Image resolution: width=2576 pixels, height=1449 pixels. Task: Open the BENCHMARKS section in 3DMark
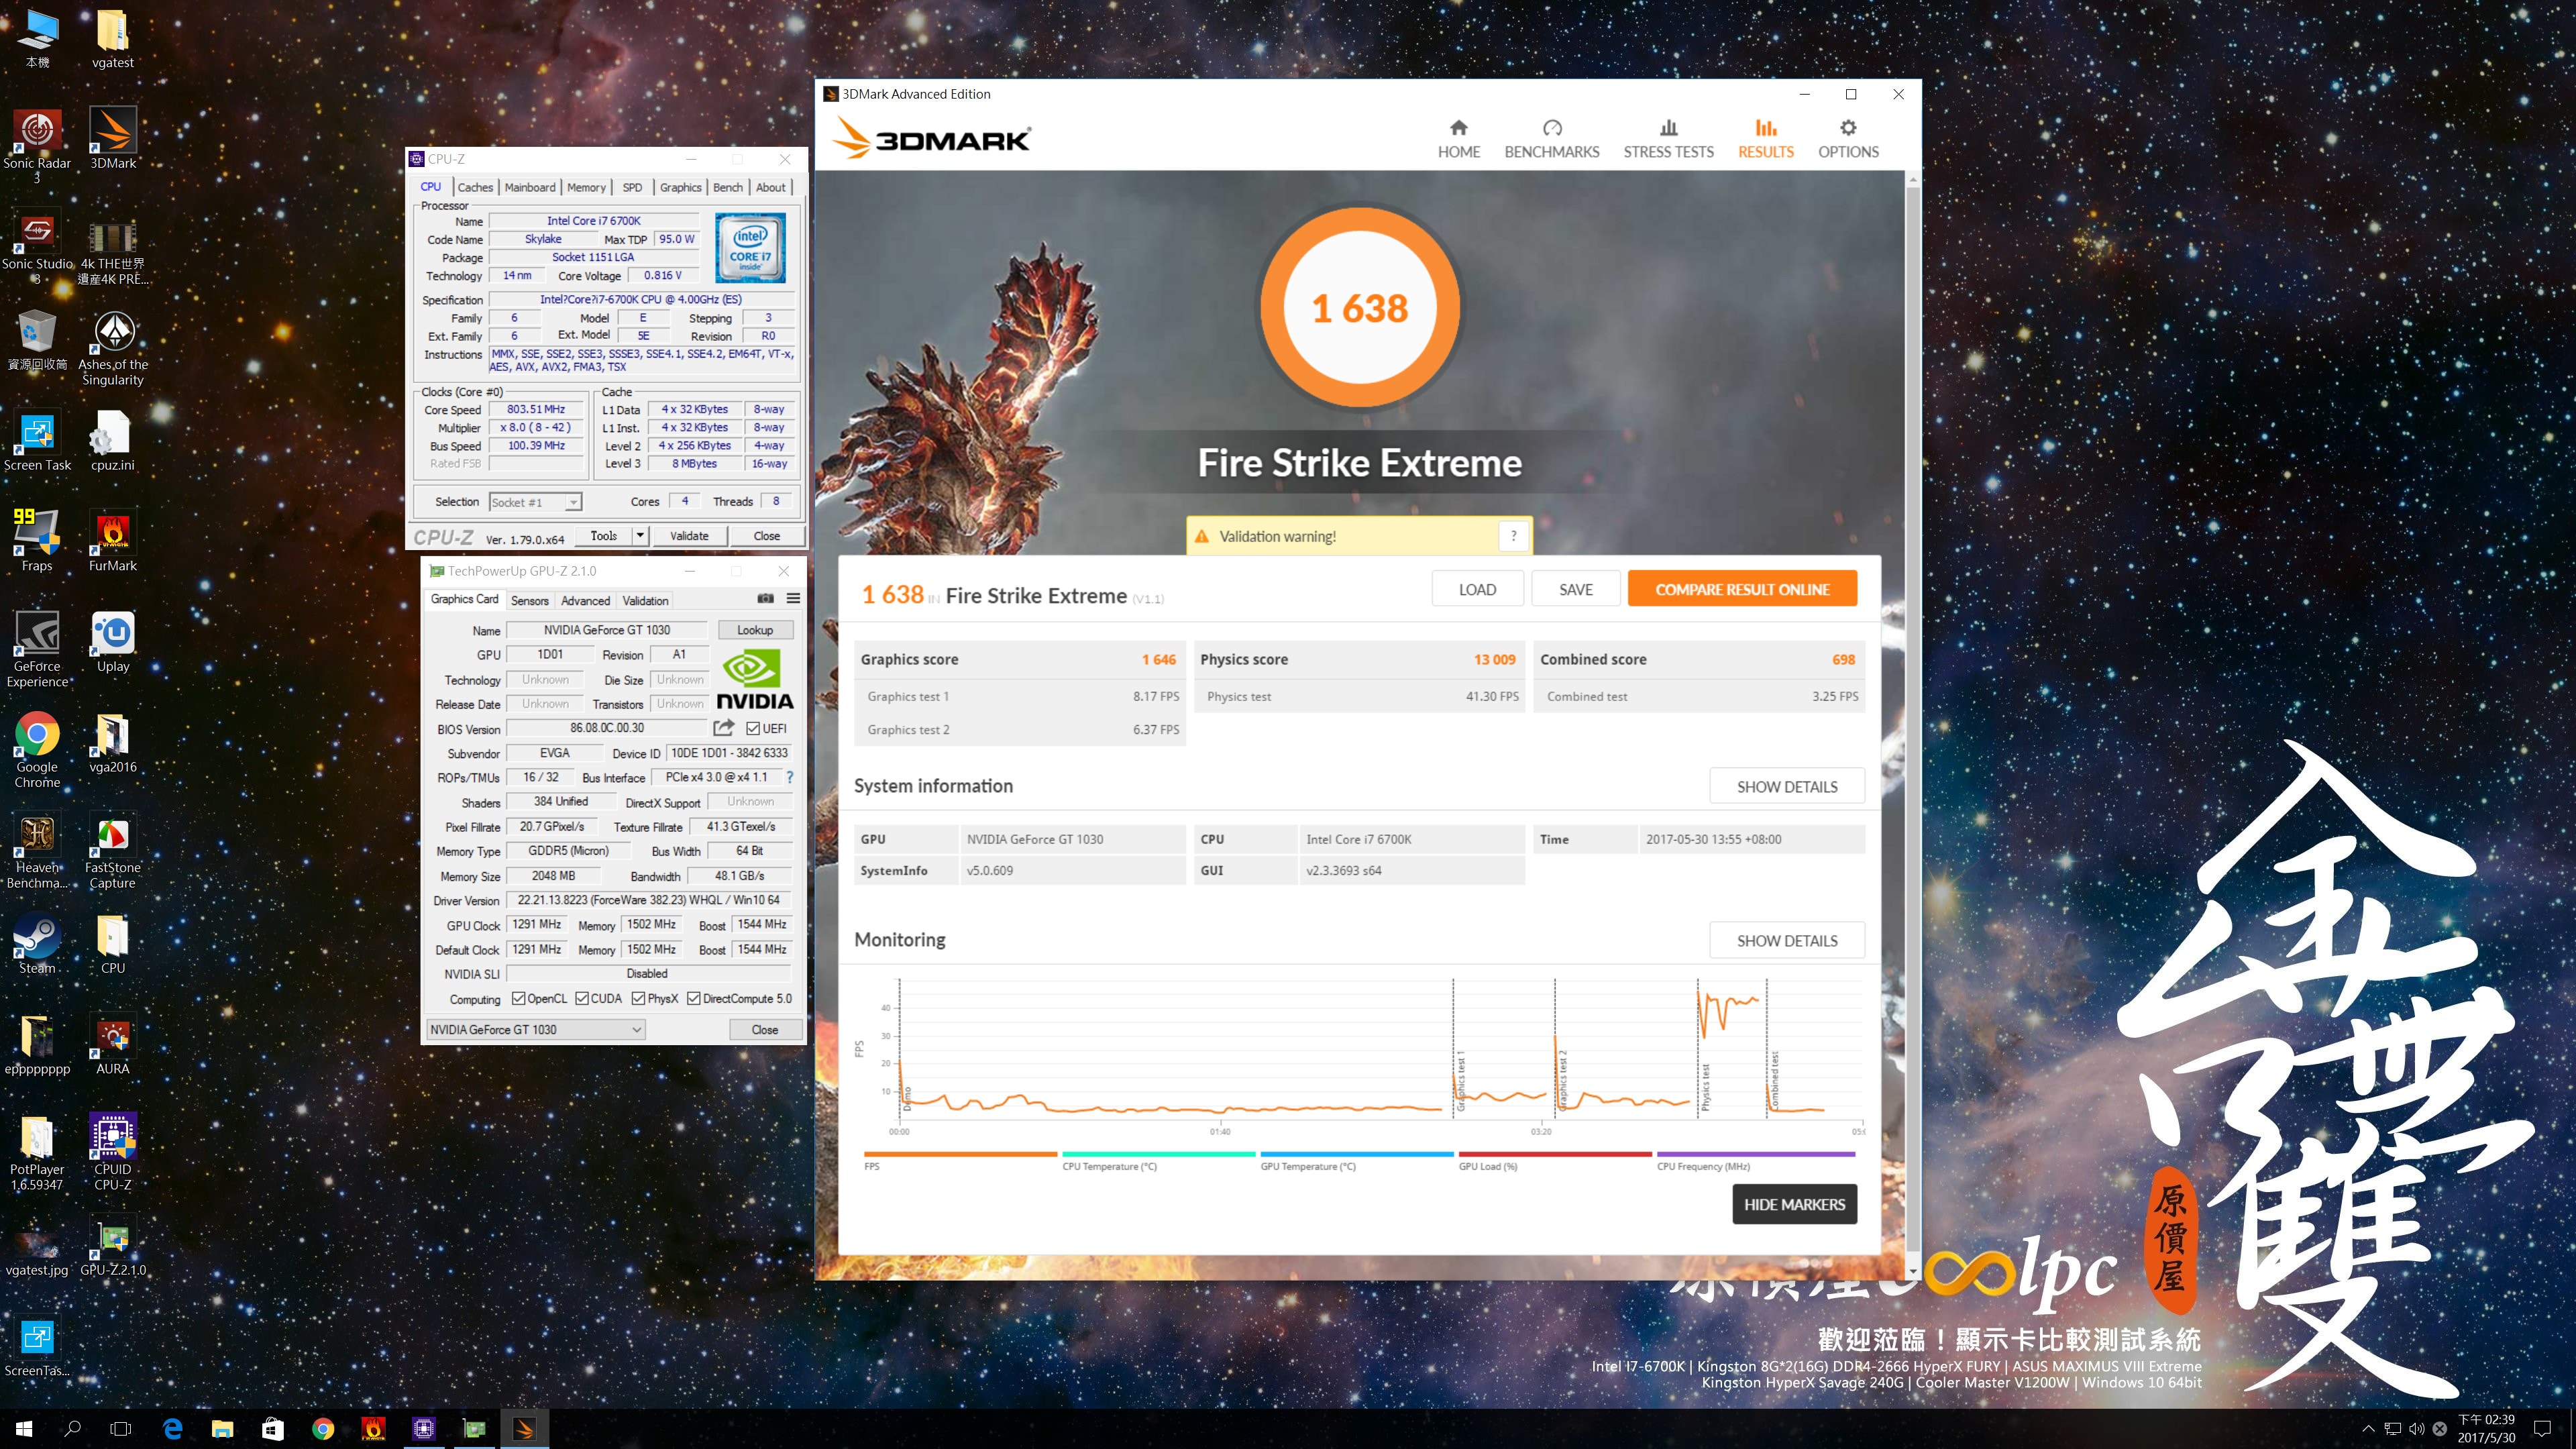point(1551,139)
